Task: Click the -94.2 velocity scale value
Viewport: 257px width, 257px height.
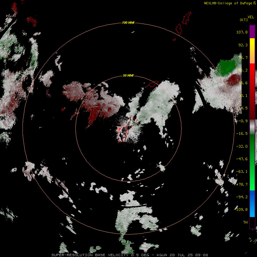Action: (x=242, y=197)
